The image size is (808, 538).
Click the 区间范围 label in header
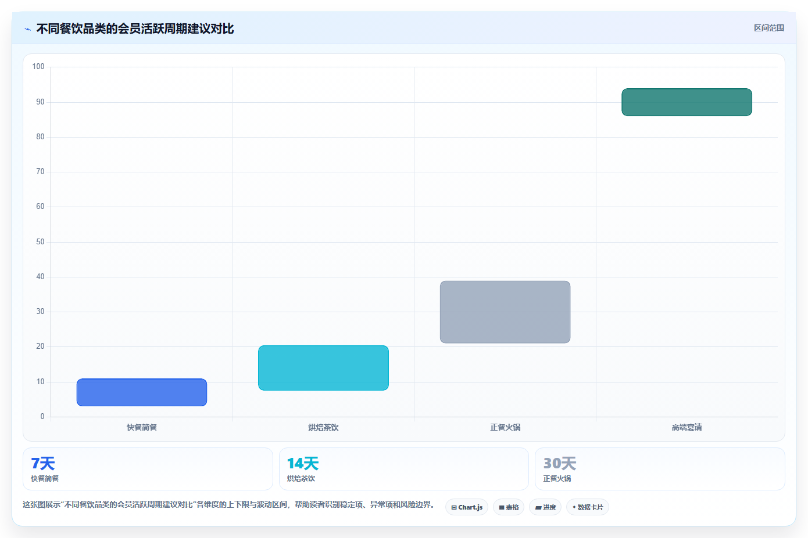(769, 28)
